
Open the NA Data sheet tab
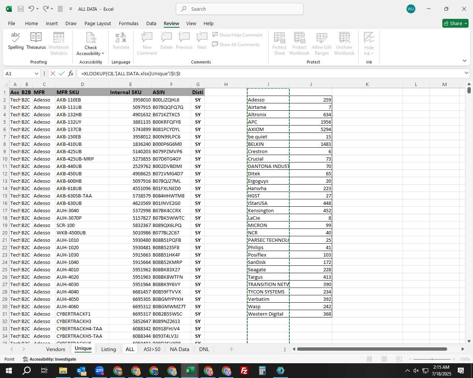[x=180, y=349]
